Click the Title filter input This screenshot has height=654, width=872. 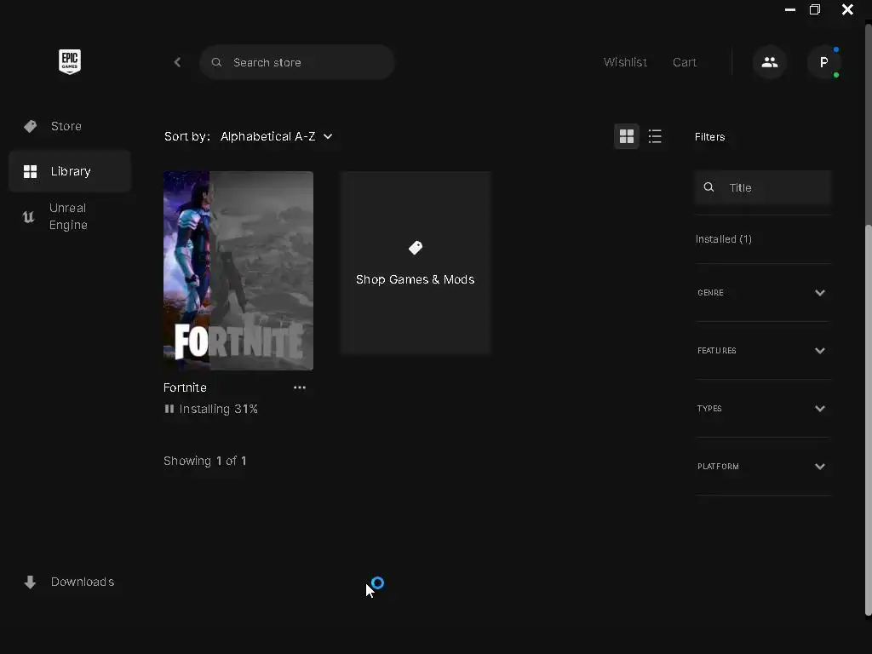point(763,187)
